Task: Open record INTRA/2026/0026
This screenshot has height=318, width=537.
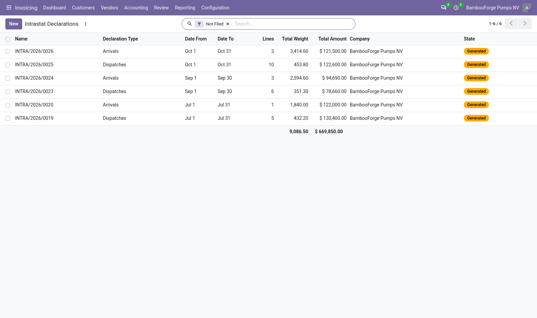Action: click(x=34, y=51)
